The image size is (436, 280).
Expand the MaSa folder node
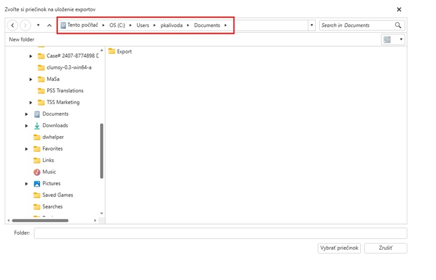(31, 79)
